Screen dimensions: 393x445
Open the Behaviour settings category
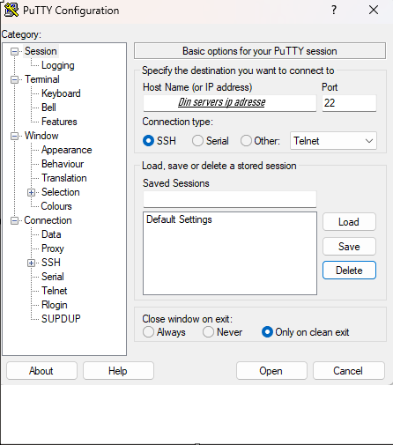[63, 164]
